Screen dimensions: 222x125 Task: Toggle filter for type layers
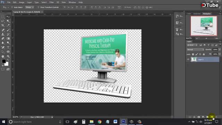point(208,45)
